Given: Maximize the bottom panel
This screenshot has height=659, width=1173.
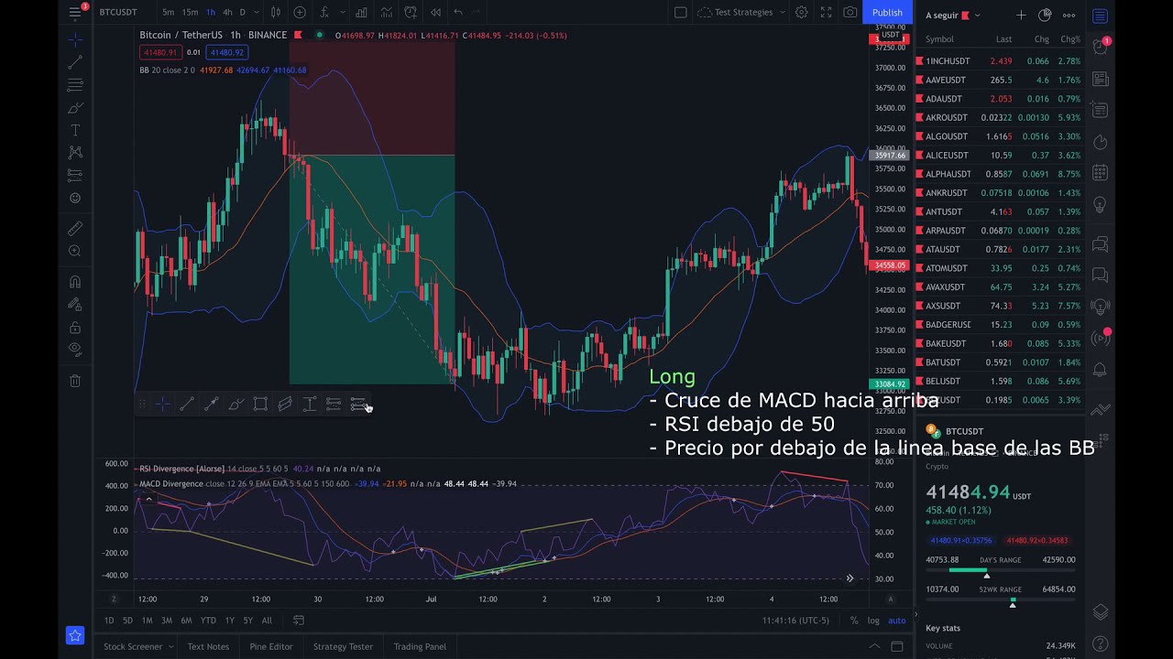Looking at the screenshot, I should [x=897, y=646].
